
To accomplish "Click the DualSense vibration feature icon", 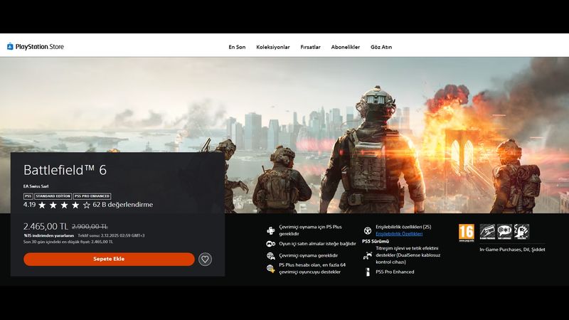I will pyautogui.click(x=368, y=255).
